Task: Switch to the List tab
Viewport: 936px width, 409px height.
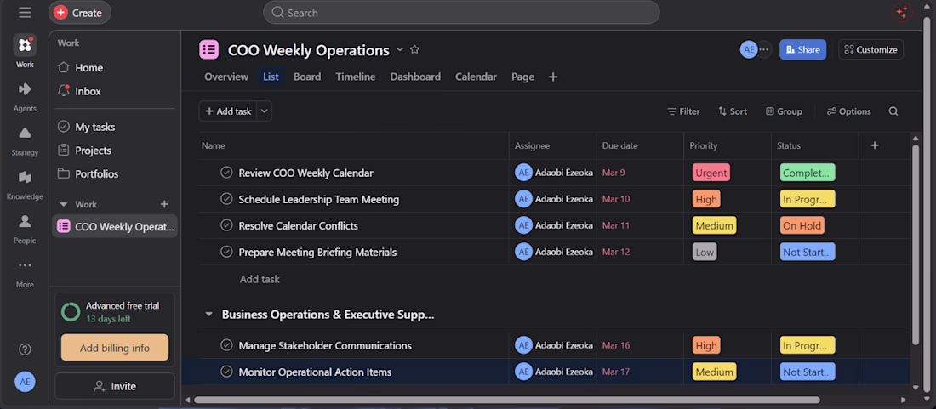Action: click(x=271, y=77)
